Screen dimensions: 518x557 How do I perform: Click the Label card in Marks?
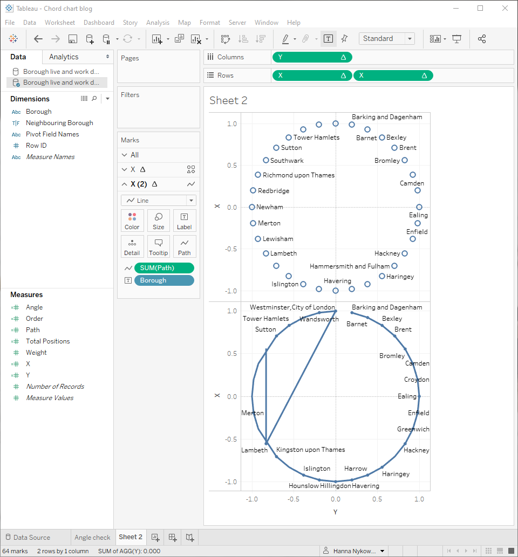(x=185, y=221)
